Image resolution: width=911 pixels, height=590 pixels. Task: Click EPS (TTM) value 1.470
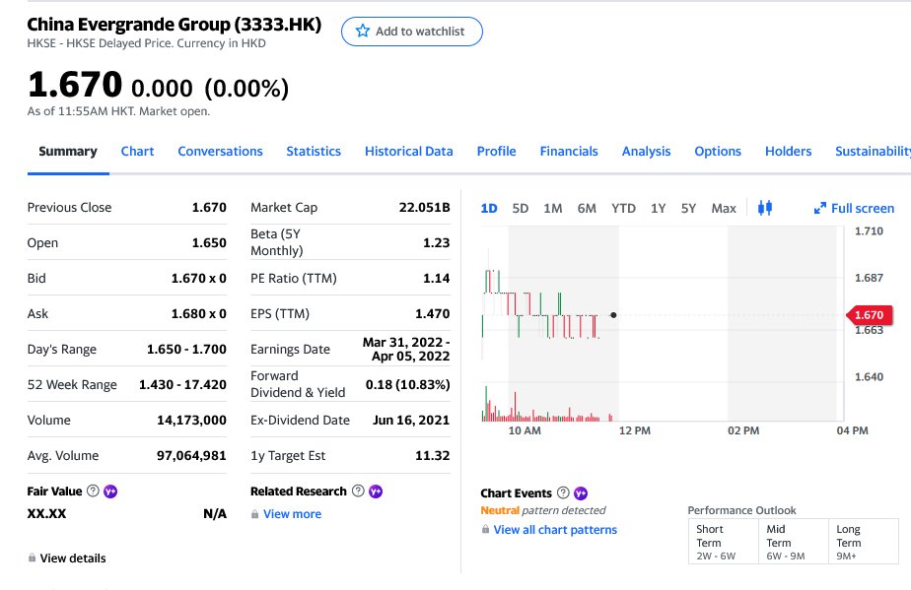(432, 313)
